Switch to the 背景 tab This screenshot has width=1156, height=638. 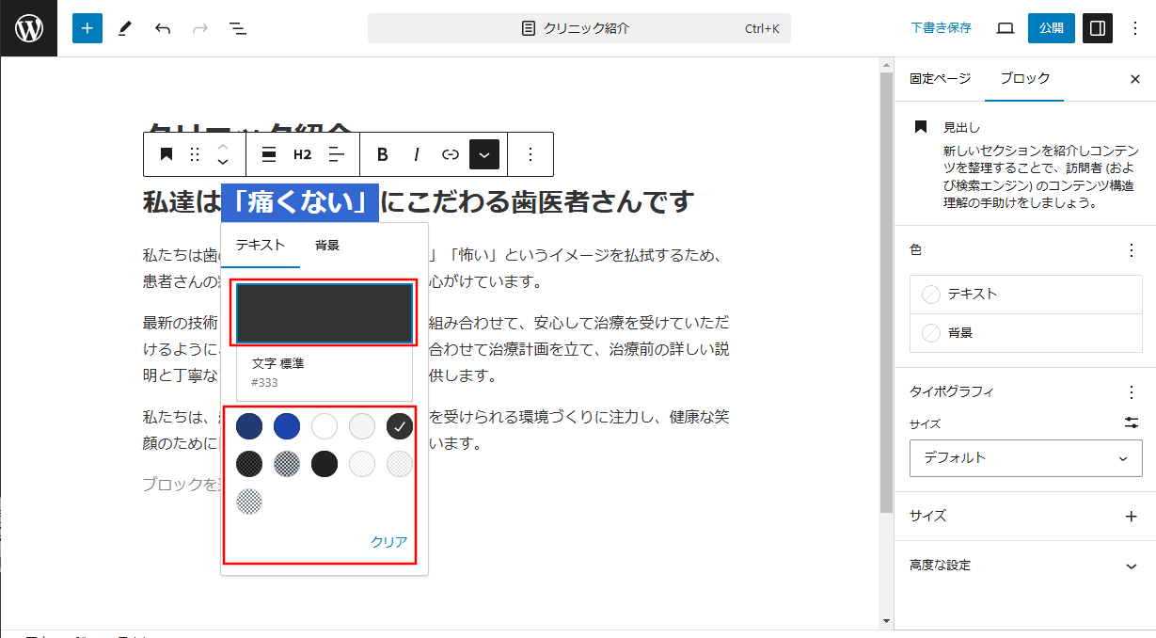pyautogui.click(x=327, y=246)
